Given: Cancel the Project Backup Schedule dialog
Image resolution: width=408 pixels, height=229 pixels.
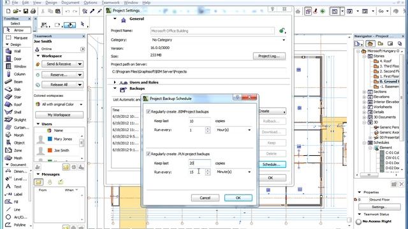Looking at the screenshot, I should click(x=205, y=198).
